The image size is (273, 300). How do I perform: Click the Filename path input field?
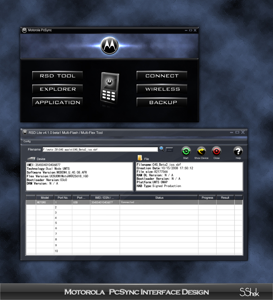(100, 149)
